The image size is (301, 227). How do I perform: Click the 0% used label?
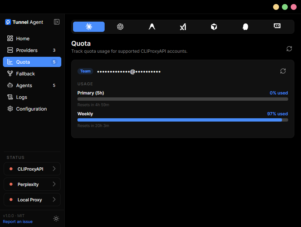point(279,93)
